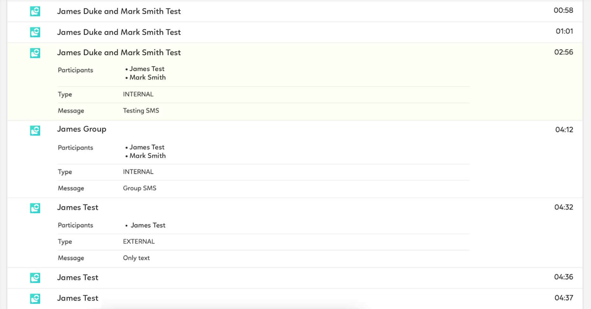Expand the 04:36 James Test entry
The image size is (591, 309).
coord(78,277)
